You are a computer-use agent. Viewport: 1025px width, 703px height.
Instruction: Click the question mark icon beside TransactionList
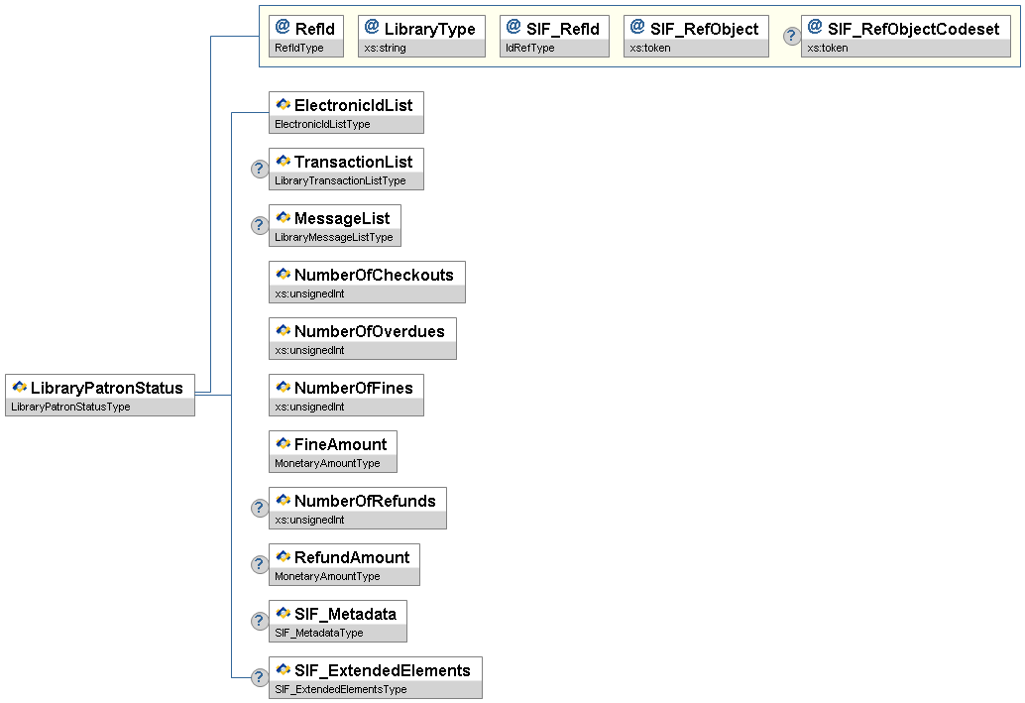[x=260, y=169]
